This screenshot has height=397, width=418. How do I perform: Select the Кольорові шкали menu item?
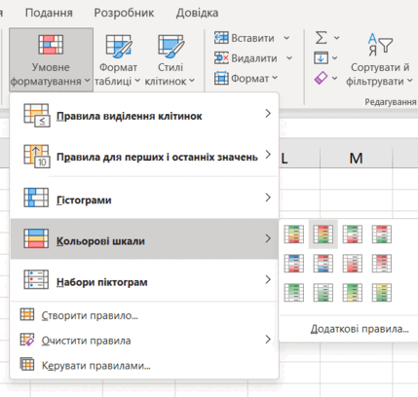144,238
